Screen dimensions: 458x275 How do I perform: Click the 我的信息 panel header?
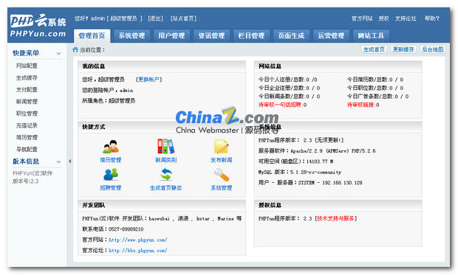(x=162, y=66)
